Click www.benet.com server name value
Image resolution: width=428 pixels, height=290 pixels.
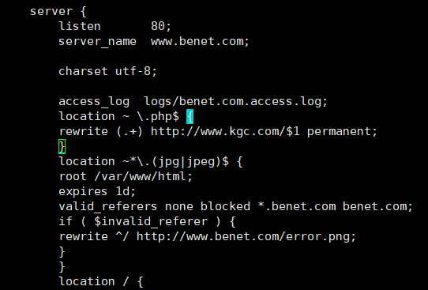197,41
